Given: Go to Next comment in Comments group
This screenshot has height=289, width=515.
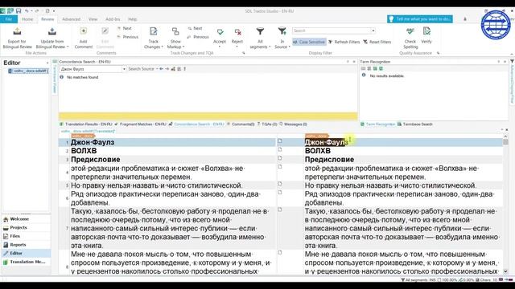Looking at the screenshot, I should click(x=125, y=29).
